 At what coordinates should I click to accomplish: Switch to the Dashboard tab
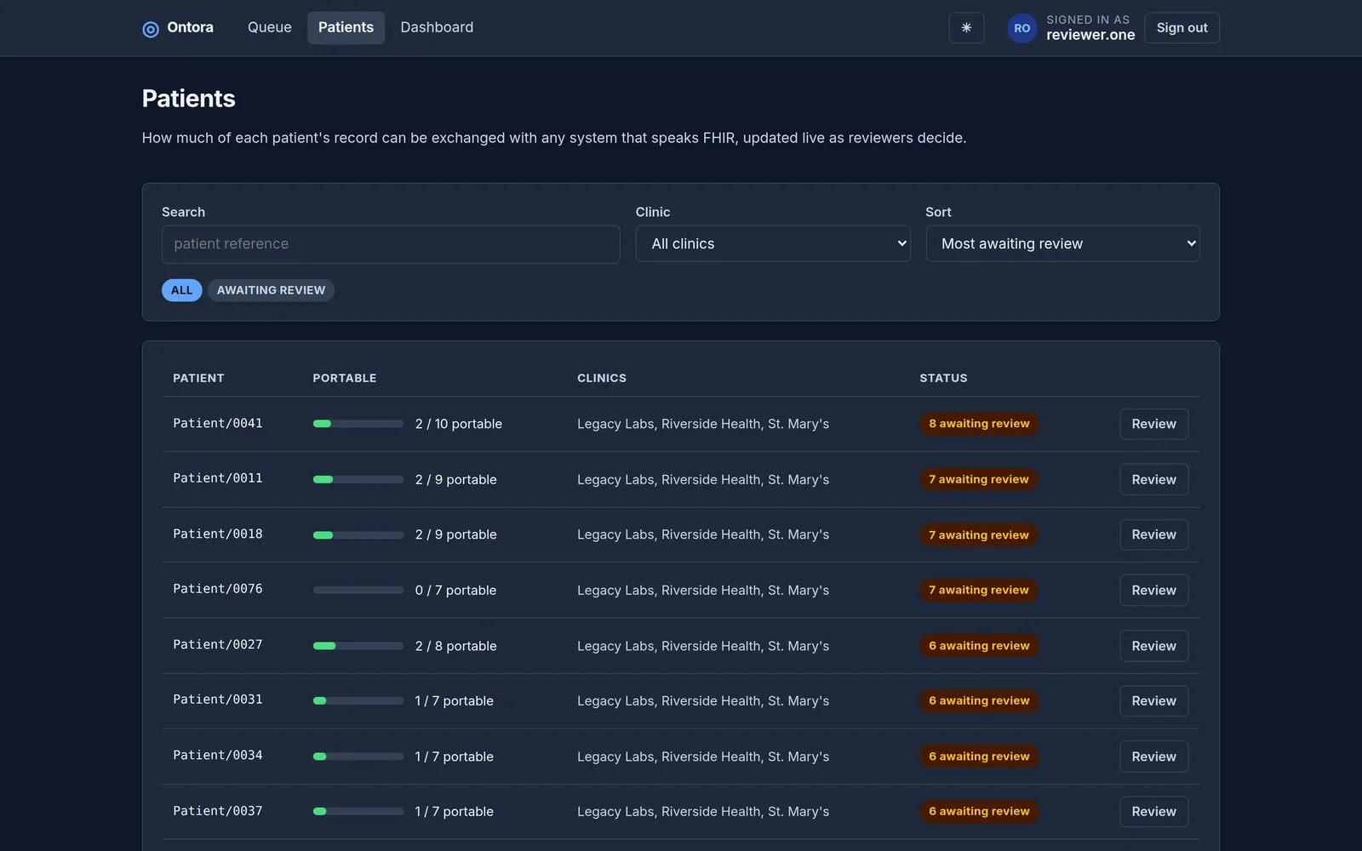437,27
